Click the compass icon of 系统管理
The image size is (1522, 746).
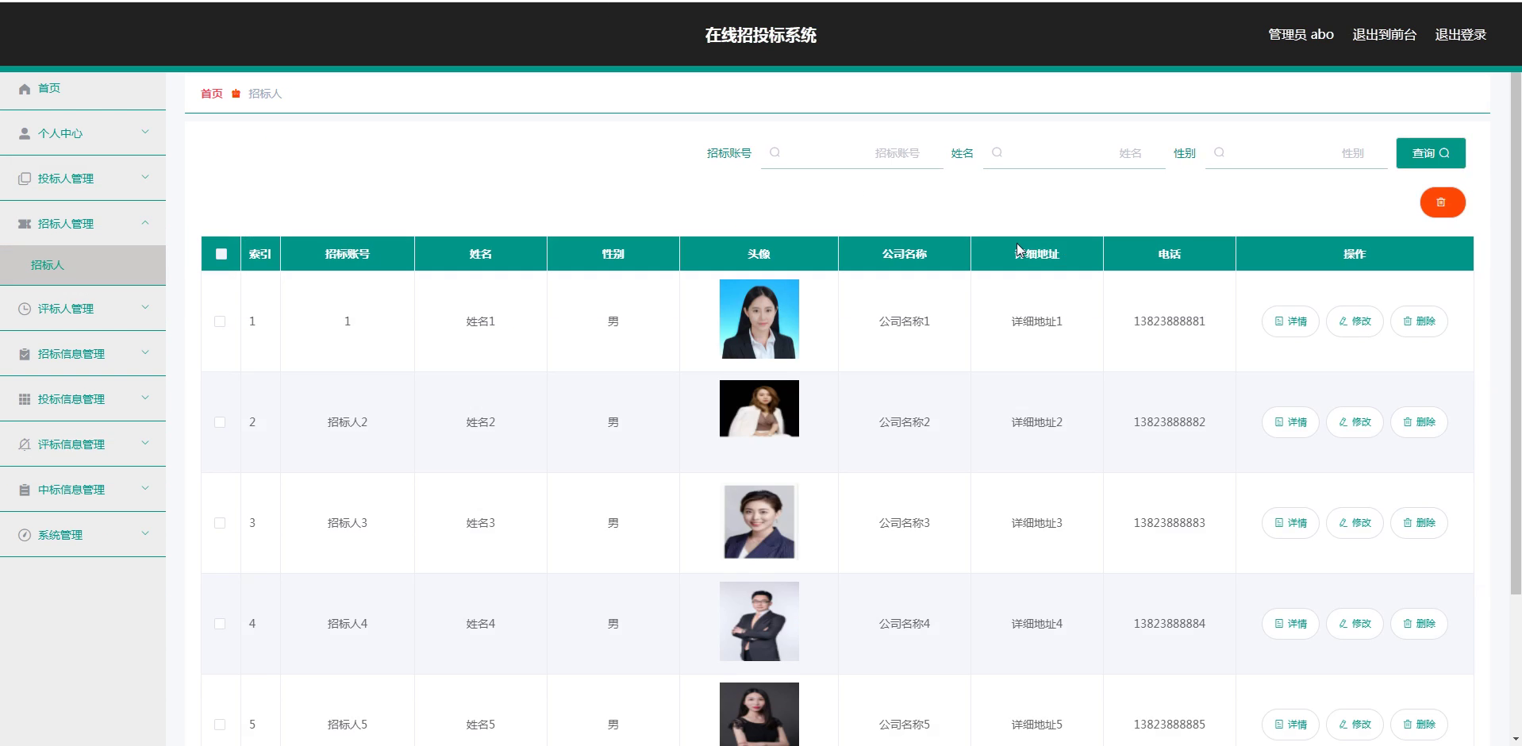tap(25, 535)
